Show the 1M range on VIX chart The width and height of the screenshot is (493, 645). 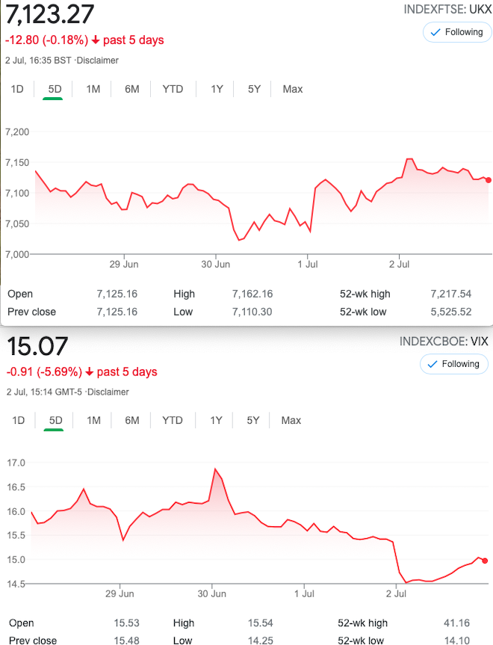[93, 420]
